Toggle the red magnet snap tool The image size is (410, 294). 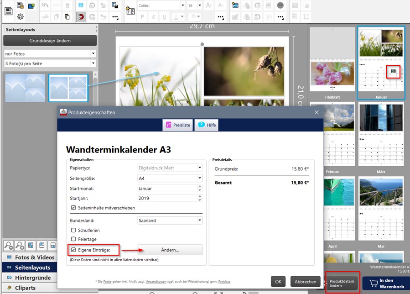pos(81,17)
